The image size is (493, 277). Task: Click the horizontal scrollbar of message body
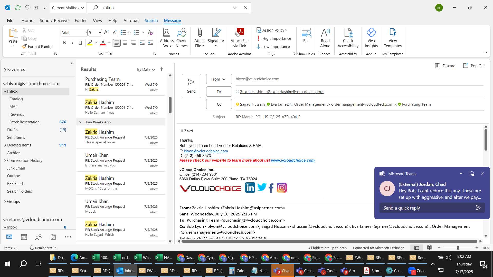329,241
